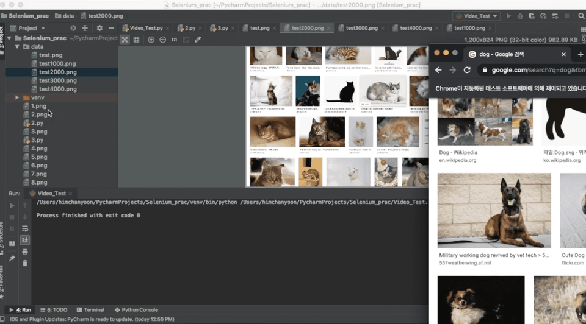
Task: Hide the Project panel with minus icon
Action: point(111,28)
